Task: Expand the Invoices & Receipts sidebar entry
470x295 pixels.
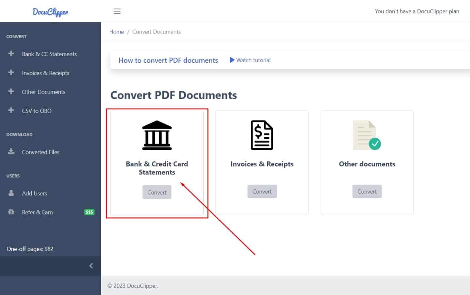Action: pos(45,73)
